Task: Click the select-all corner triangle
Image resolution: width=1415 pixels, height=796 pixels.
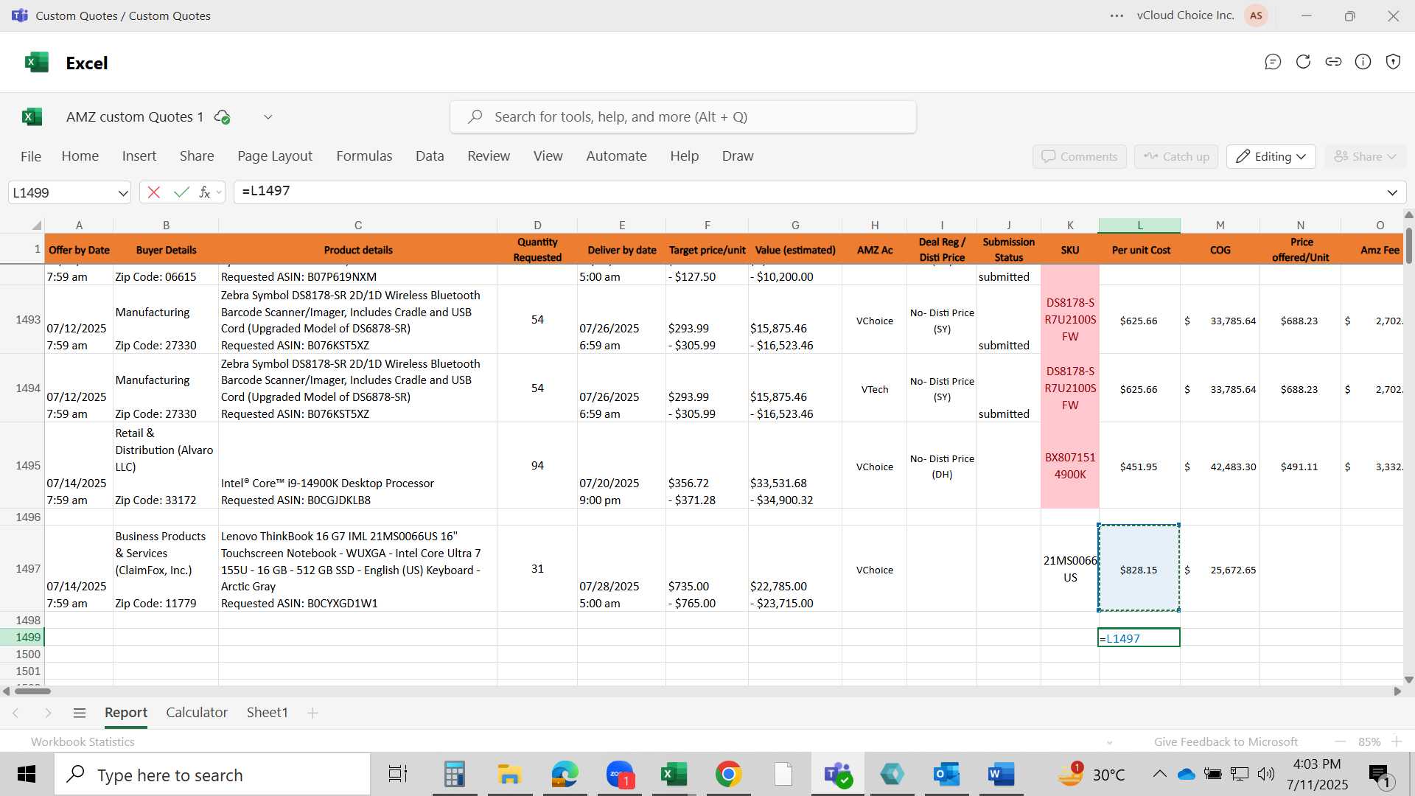Action: pos(36,225)
